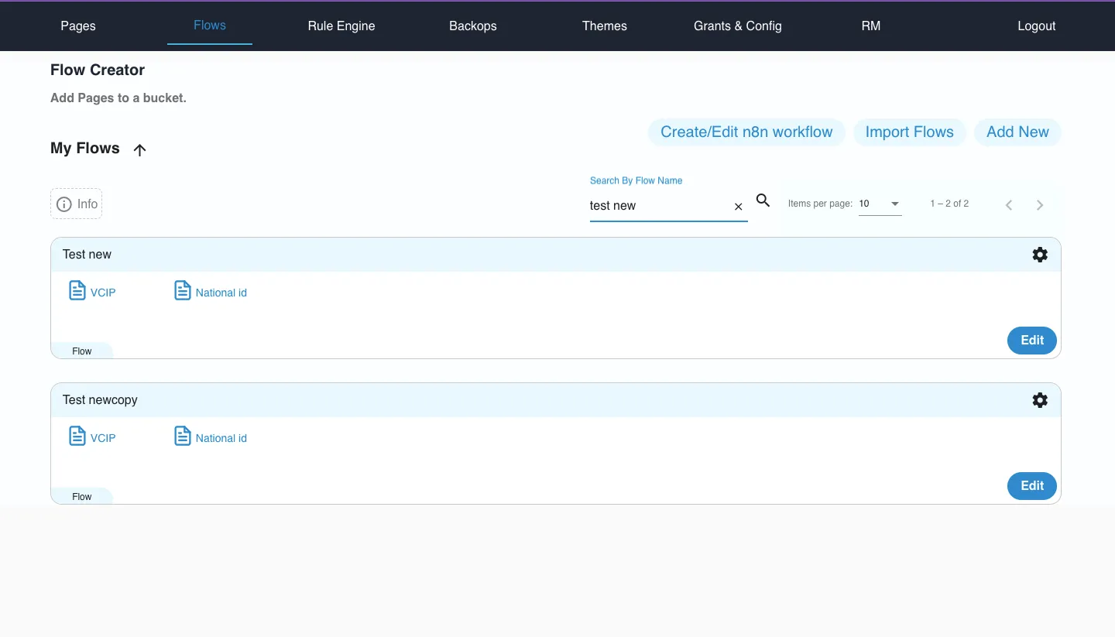Click the search magnifier icon
Viewport: 1115px width, 637px height.
(x=763, y=200)
